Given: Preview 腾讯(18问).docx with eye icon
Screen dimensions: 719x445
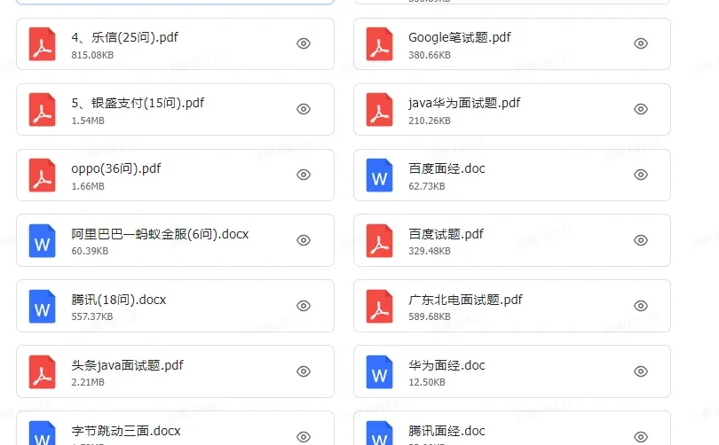Looking at the screenshot, I should (304, 305).
